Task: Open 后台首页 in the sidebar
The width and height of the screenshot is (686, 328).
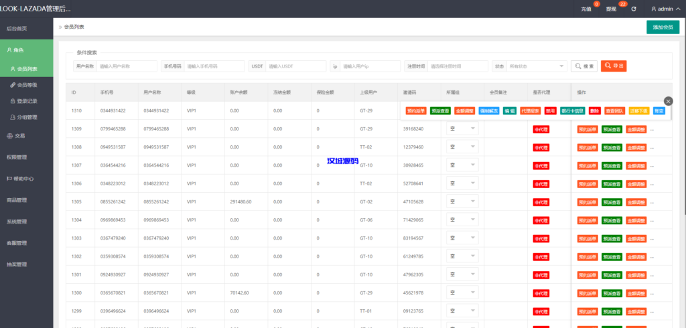Action: coord(17,29)
